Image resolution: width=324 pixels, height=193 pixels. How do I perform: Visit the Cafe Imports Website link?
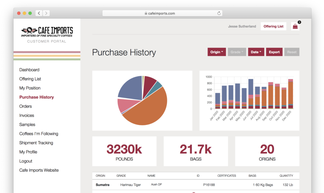click(39, 170)
